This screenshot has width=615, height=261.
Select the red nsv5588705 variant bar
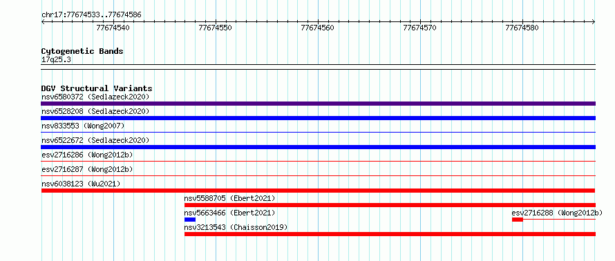(390, 205)
